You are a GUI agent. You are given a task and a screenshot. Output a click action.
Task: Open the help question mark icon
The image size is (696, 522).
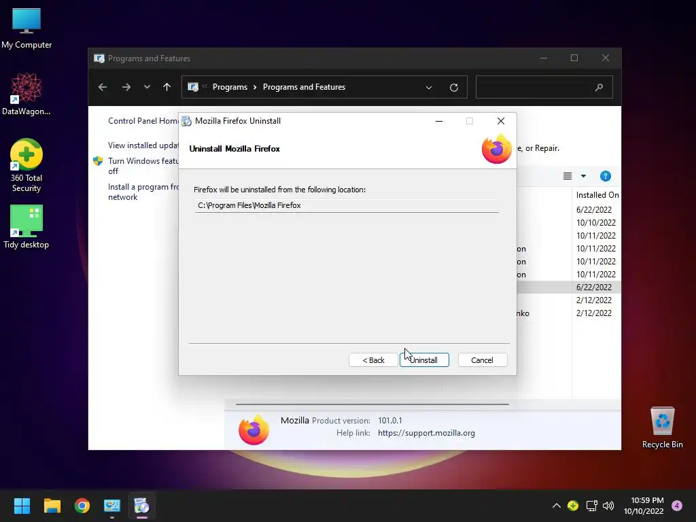(x=605, y=176)
